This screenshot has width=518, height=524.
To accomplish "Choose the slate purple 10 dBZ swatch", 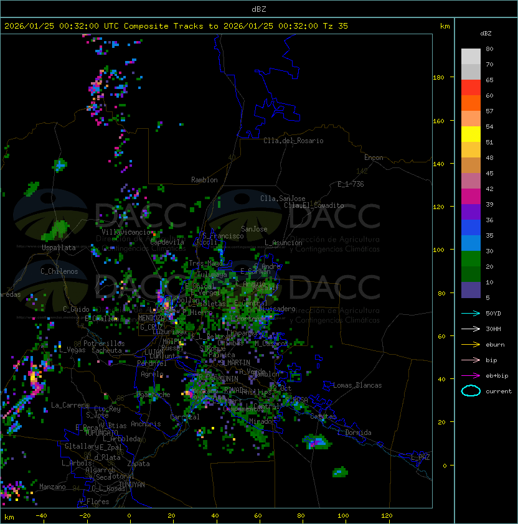I will [x=471, y=290].
